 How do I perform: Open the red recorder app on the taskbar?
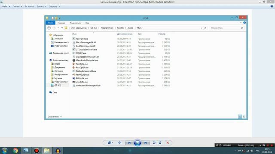click(x=37, y=151)
